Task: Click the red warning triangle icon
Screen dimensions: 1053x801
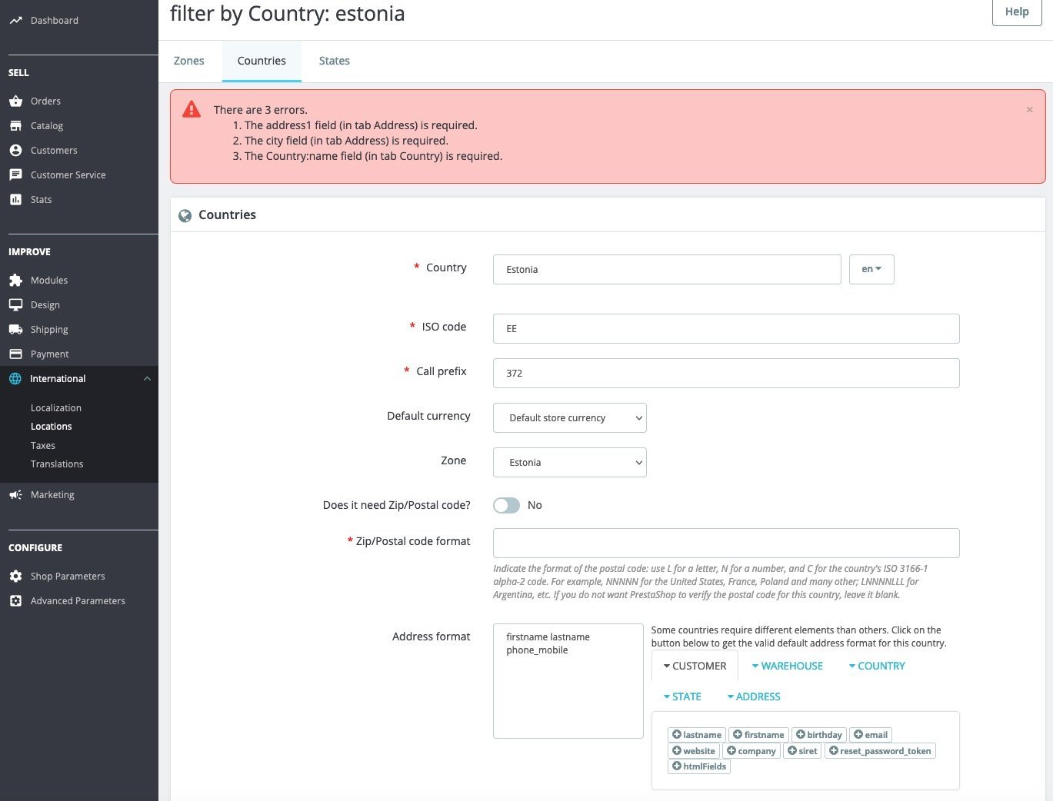Action: click(192, 110)
